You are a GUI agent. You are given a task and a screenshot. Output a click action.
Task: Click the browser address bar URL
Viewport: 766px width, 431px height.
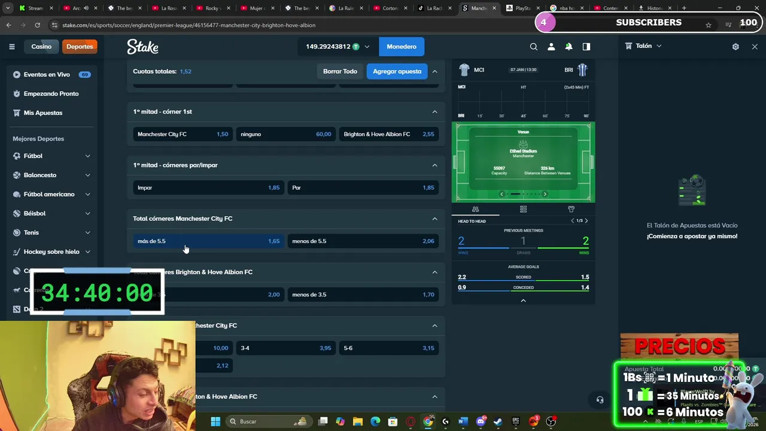(189, 25)
